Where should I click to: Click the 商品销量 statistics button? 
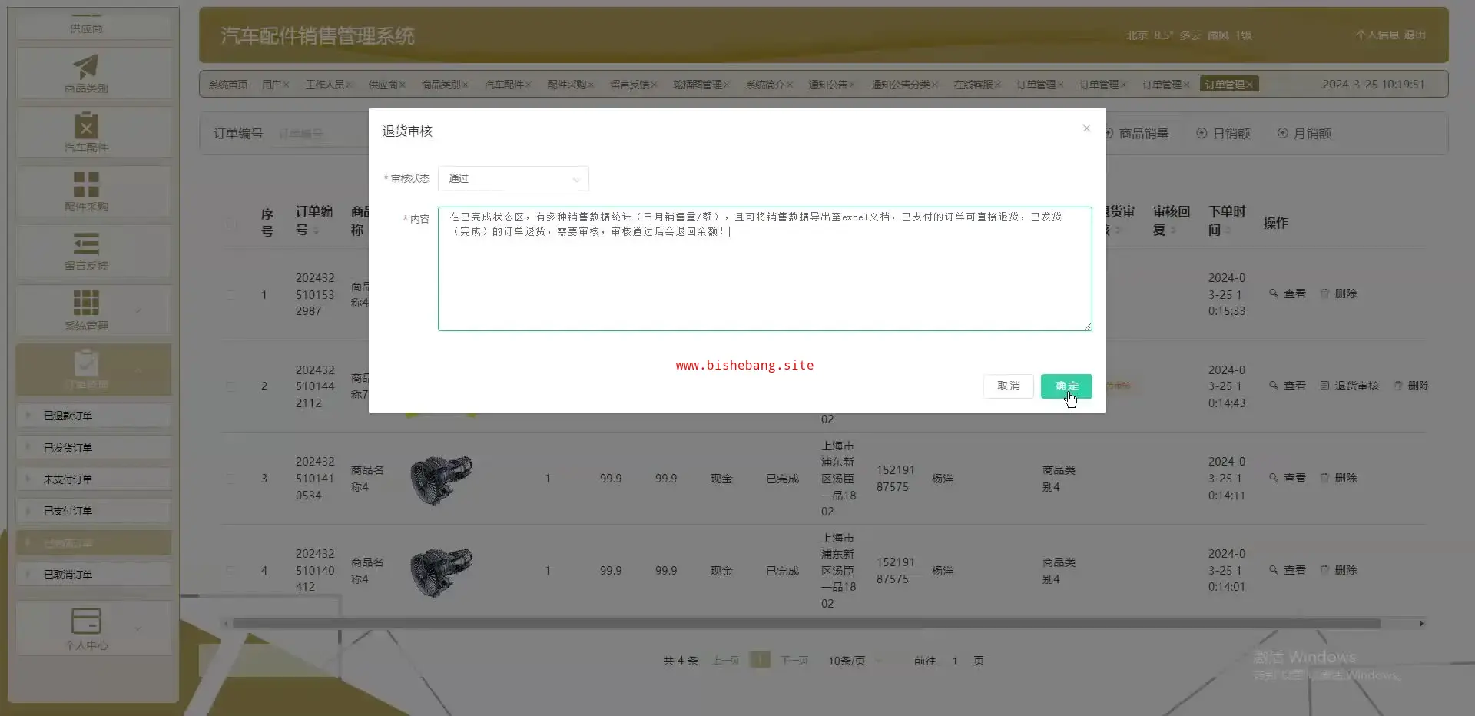pos(1137,134)
